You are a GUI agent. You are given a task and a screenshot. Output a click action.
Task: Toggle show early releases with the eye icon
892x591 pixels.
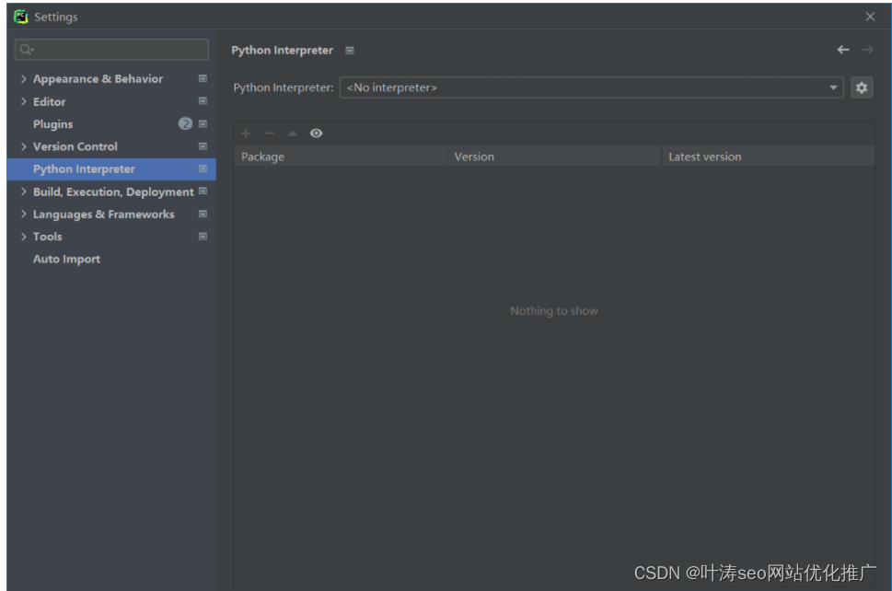tap(316, 133)
